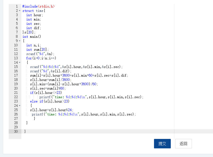Click the s[i].hour=sum[i]/3600 line
The width and height of the screenshot is (213, 157).
click(51, 80)
